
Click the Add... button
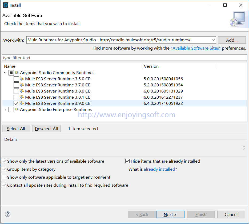coord(232,40)
